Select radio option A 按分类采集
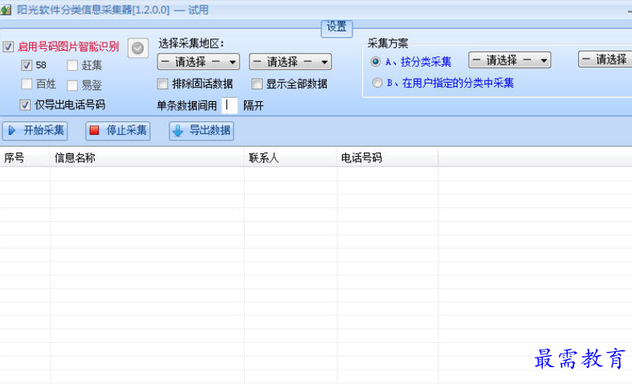Viewport: 632px width, 384px height. [x=376, y=61]
